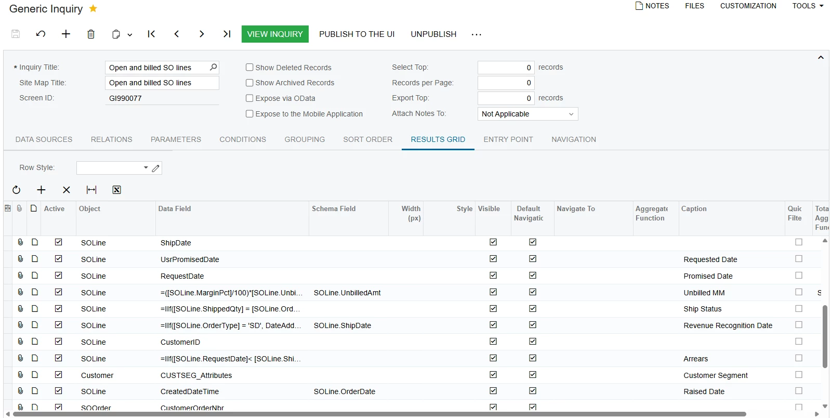Viewport: 831px width, 418px height.
Task: Open the clipboard dropdown arrow
Action: click(x=130, y=35)
